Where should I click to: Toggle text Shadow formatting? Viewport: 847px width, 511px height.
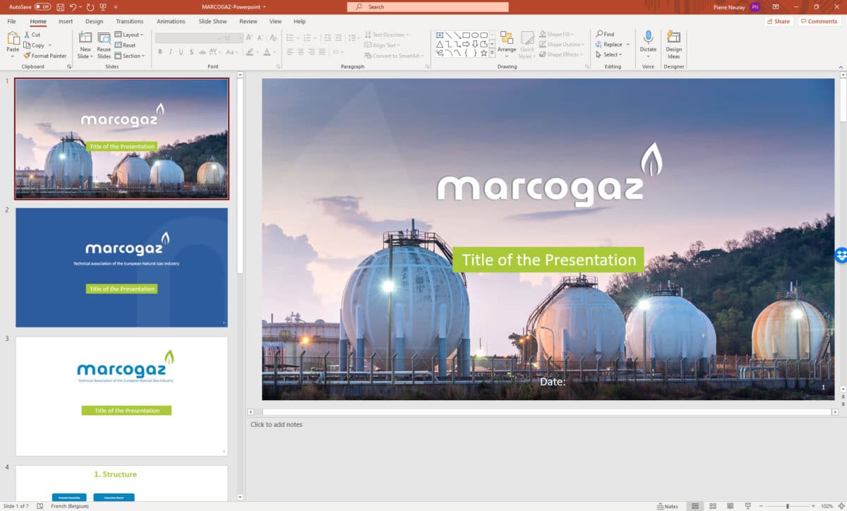coord(191,52)
